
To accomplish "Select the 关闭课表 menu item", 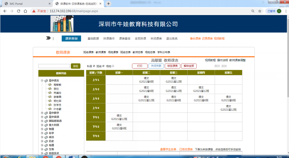I will (x=156, y=38).
